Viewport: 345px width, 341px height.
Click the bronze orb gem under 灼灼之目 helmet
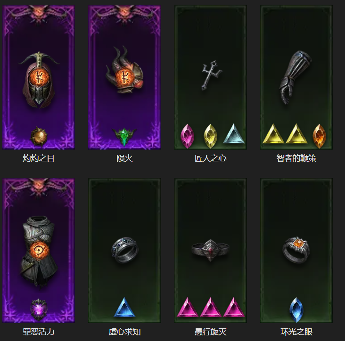(39, 136)
